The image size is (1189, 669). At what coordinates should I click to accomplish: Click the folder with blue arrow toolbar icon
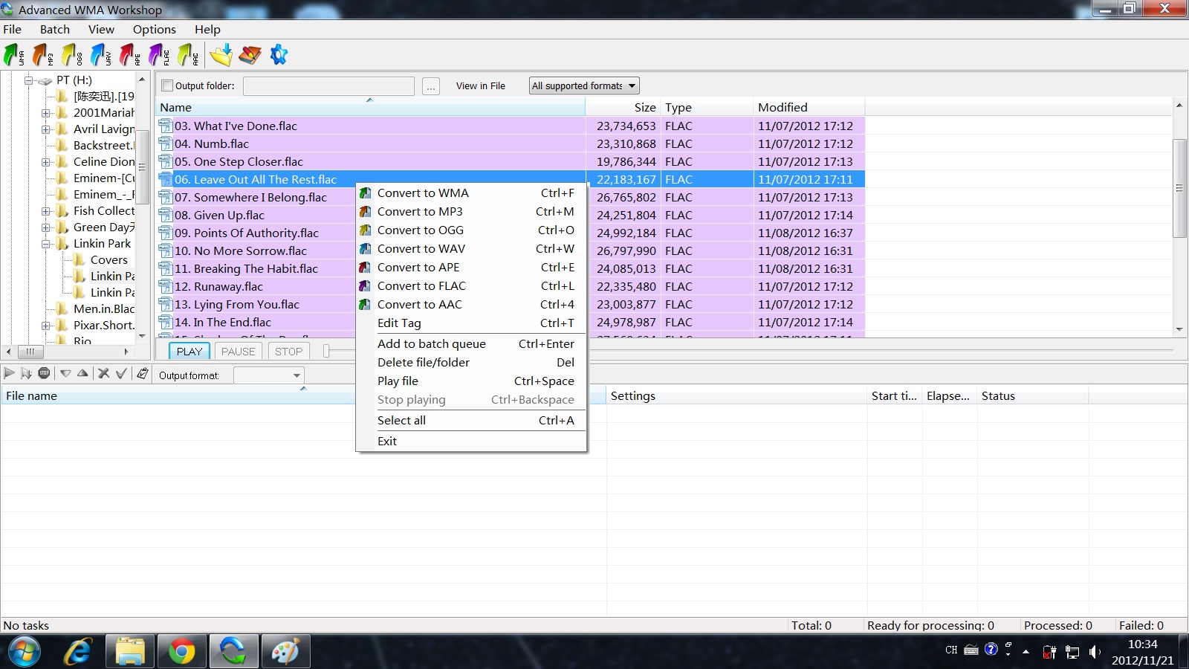tap(221, 54)
